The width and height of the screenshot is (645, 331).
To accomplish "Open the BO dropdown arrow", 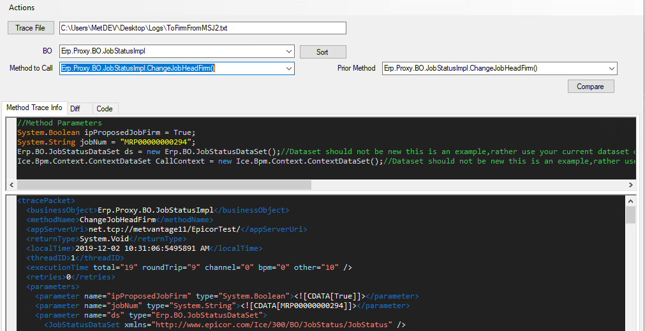I will point(289,52).
